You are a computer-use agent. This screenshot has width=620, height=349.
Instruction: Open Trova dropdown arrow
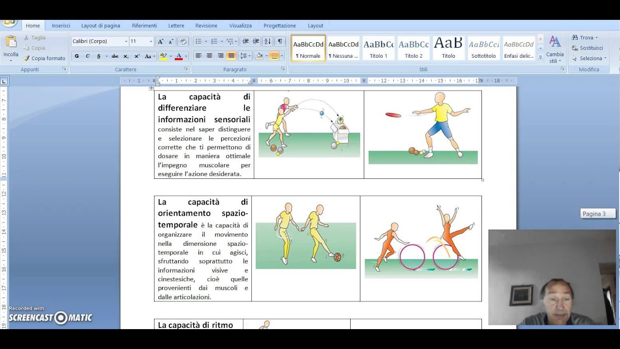coord(596,38)
